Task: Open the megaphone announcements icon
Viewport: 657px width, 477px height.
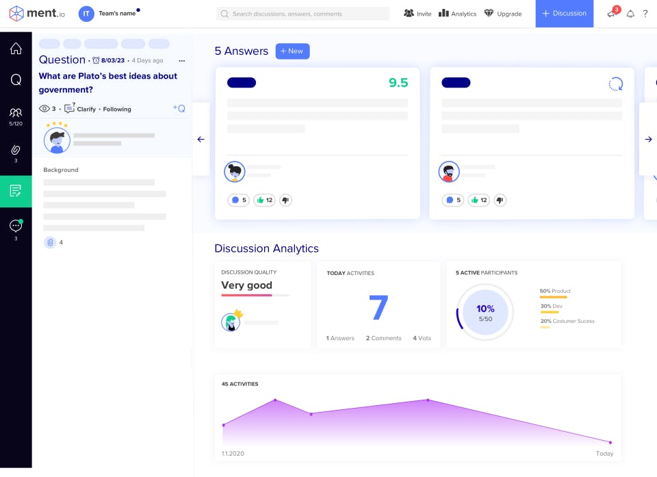Action: click(x=613, y=12)
